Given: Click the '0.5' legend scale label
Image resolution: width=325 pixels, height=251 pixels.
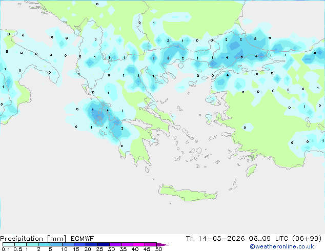Looking at the screenshot, I should (18, 249).
